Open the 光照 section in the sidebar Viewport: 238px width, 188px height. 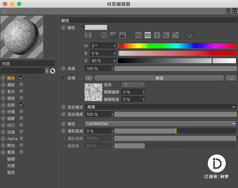pos(11,166)
